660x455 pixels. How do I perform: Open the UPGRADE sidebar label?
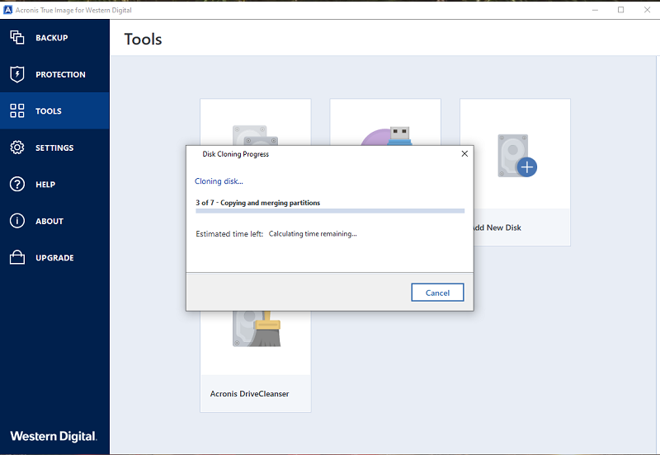coord(54,258)
